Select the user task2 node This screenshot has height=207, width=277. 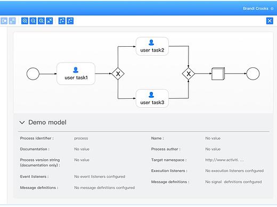tap(152, 46)
